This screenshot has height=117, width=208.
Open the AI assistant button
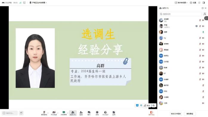105,113
